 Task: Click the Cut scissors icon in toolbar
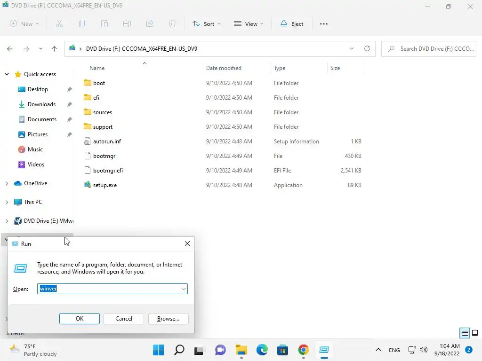click(x=59, y=24)
